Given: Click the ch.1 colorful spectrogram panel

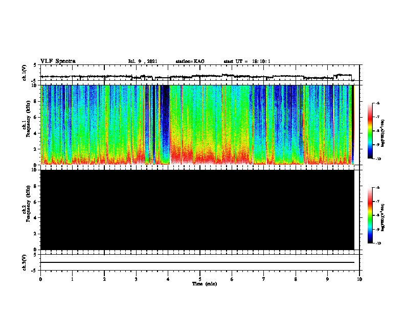Looking at the screenshot, I should click(x=197, y=125).
